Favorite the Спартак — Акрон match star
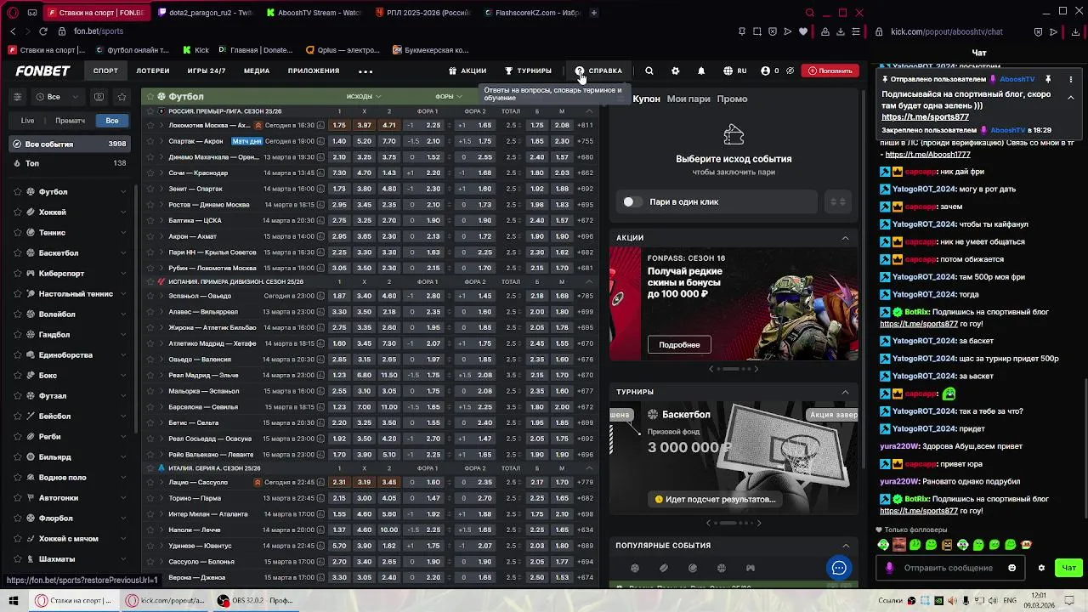Screen dimensions: 1088x612 point(150,141)
